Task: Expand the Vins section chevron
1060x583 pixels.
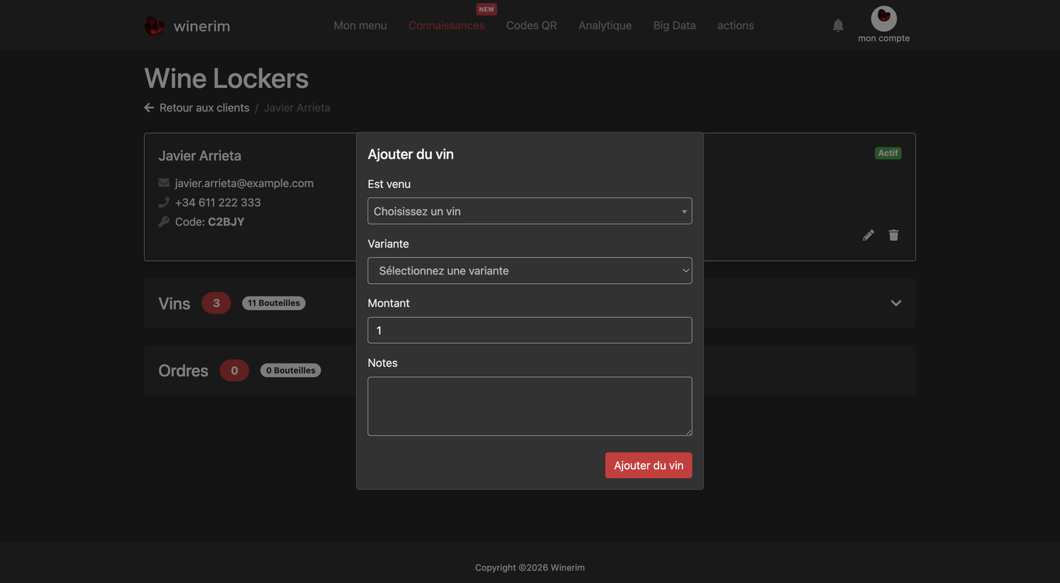Action: 896,303
